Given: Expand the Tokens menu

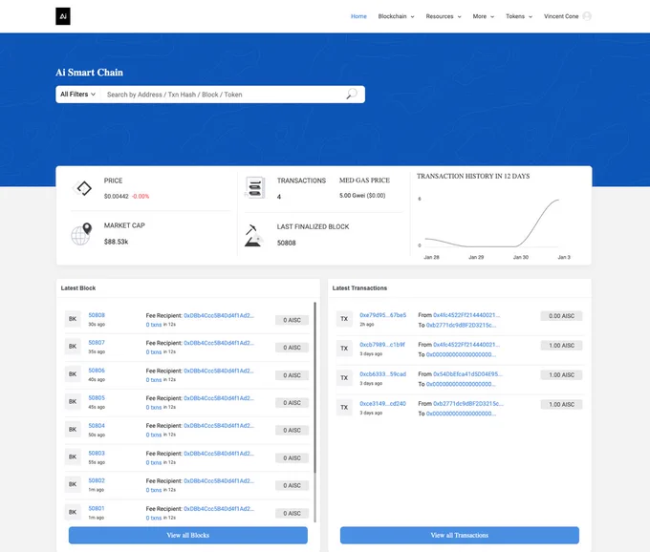Looking at the screenshot, I should pyautogui.click(x=519, y=16).
